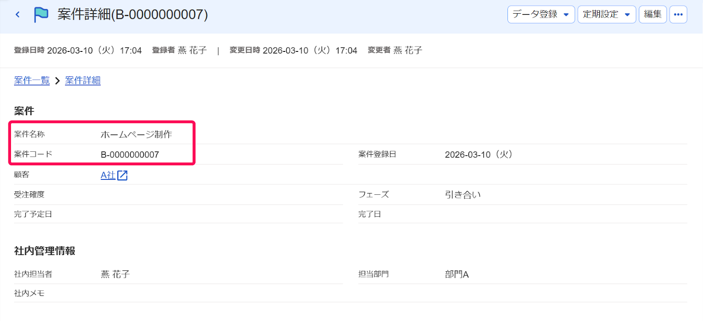Image resolution: width=703 pixels, height=321 pixels.
Task: Navigate to 案件一覧 breadcrumb link
Action: point(32,80)
